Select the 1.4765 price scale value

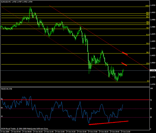point(153,84)
